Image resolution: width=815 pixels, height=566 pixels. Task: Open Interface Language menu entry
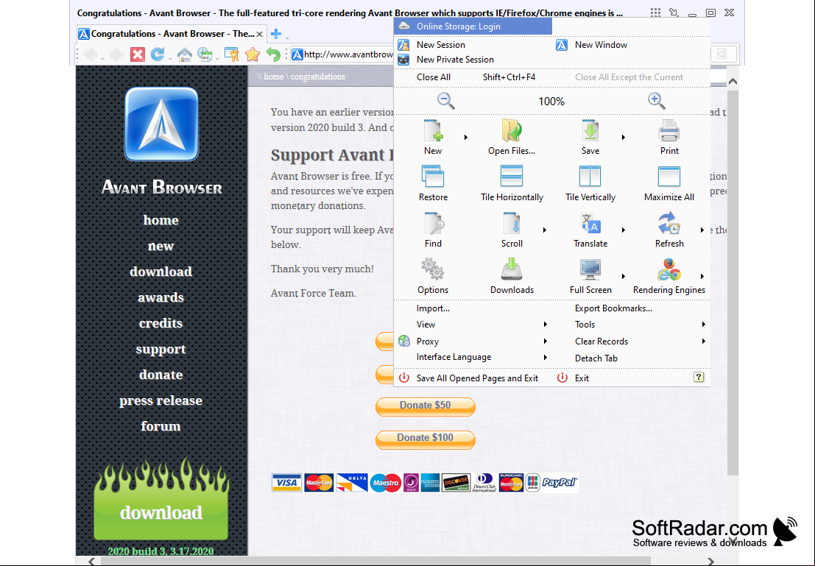point(473,357)
